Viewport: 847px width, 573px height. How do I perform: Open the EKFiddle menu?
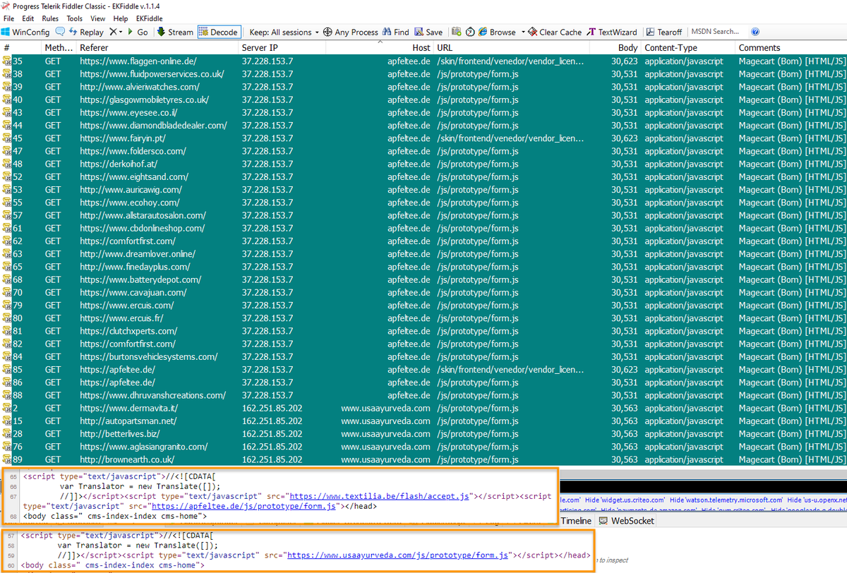(148, 18)
